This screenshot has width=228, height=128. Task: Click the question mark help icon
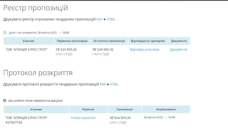(5, 101)
